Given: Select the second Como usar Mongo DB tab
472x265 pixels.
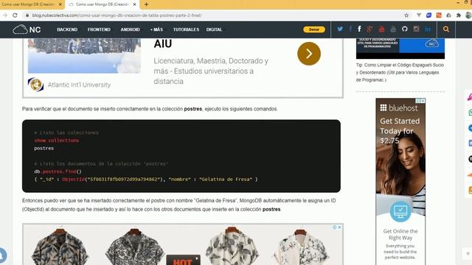Looking at the screenshot, I should [x=103, y=4].
